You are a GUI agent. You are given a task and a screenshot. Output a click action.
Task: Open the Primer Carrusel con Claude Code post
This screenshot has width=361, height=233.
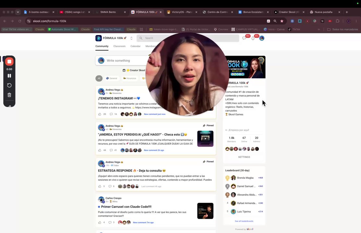pos(126,207)
